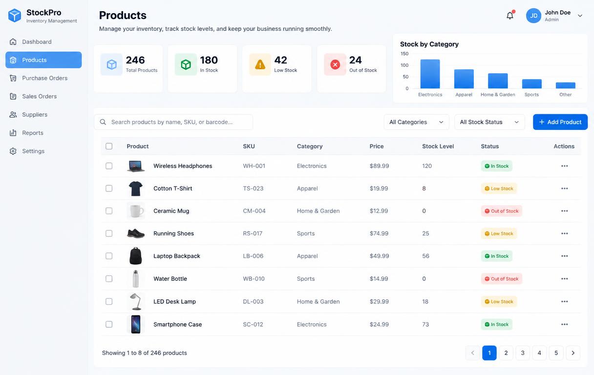Image resolution: width=594 pixels, height=375 pixels.
Task: Select Products in the sidebar
Action: click(43, 60)
